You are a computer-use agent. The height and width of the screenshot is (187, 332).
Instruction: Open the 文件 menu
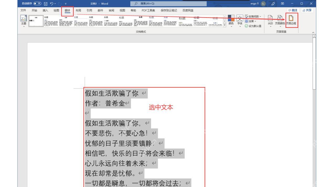pos(24,11)
